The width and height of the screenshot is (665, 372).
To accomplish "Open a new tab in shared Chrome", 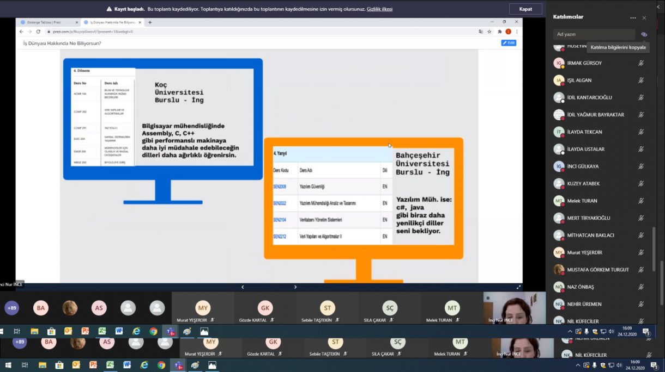I will tap(150, 22).
